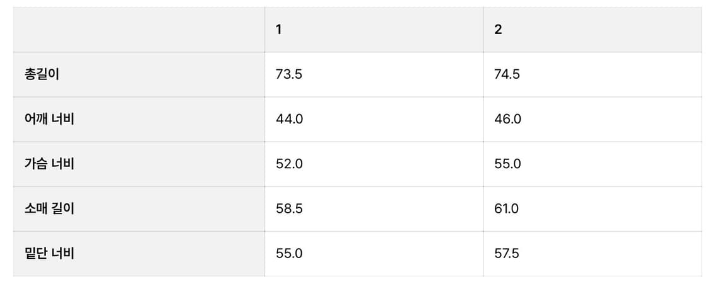Select the 46.0 어깨 너비 value
710x284 pixels.
click(508, 119)
